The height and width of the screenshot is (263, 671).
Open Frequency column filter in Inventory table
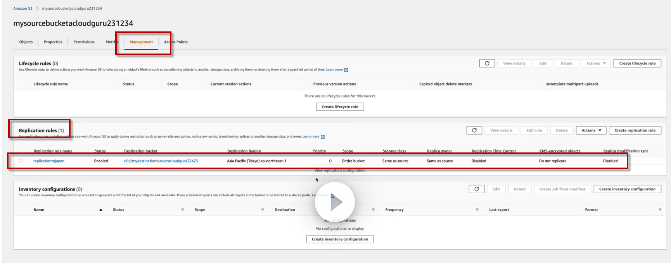477,210
